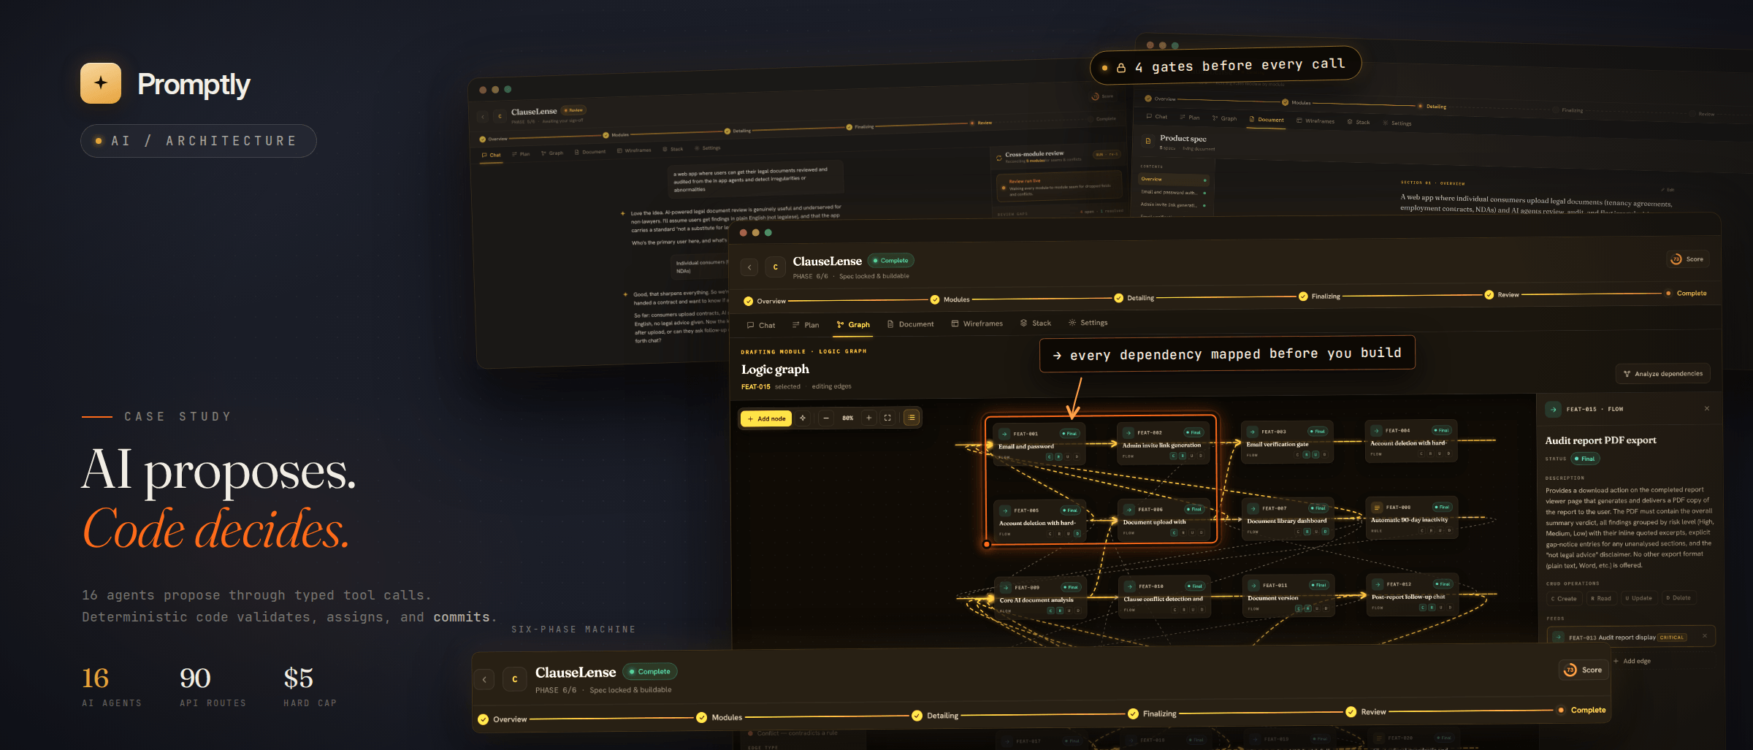Image resolution: width=1753 pixels, height=750 pixels.
Task: Toggle the Update CRUD operation chip
Action: [x=1638, y=598]
